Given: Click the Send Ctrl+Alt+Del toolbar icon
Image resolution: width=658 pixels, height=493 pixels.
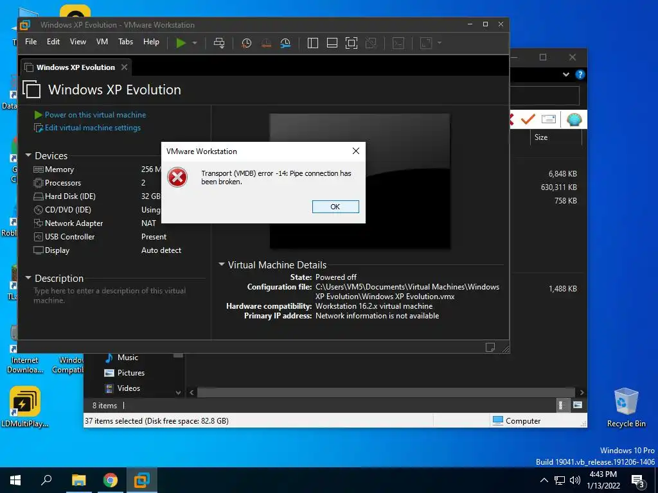Looking at the screenshot, I should 219,43.
